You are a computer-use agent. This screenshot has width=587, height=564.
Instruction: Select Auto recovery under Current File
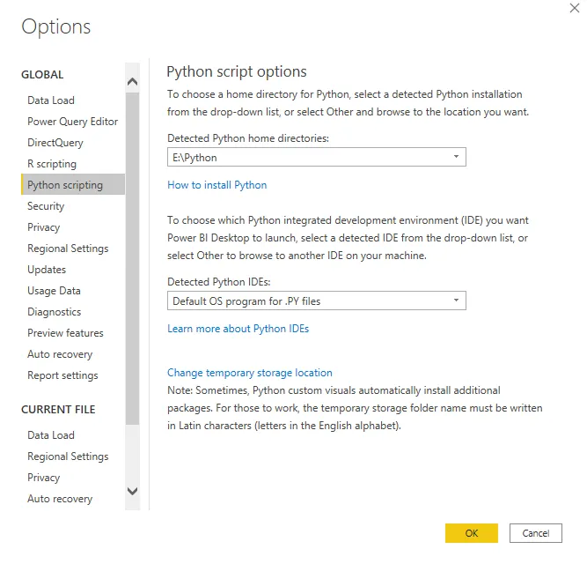pos(60,499)
